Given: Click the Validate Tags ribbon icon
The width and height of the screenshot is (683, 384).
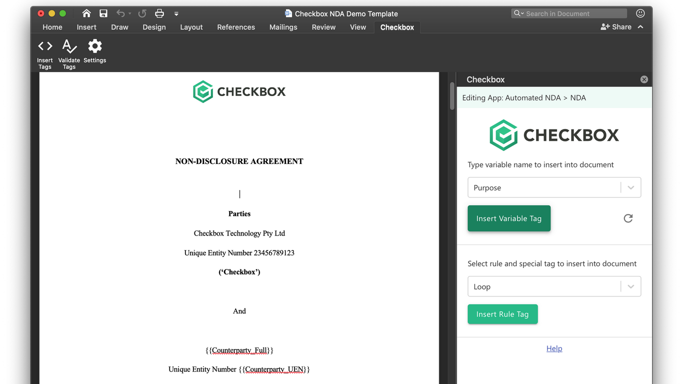Looking at the screenshot, I should pyautogui.click(x=69, y=54).
